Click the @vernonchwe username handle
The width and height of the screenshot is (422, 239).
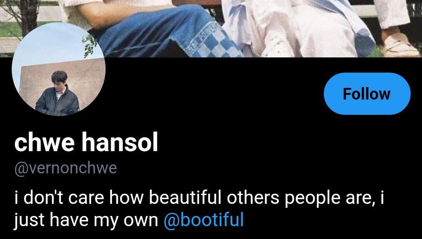(x=65, y=168)
